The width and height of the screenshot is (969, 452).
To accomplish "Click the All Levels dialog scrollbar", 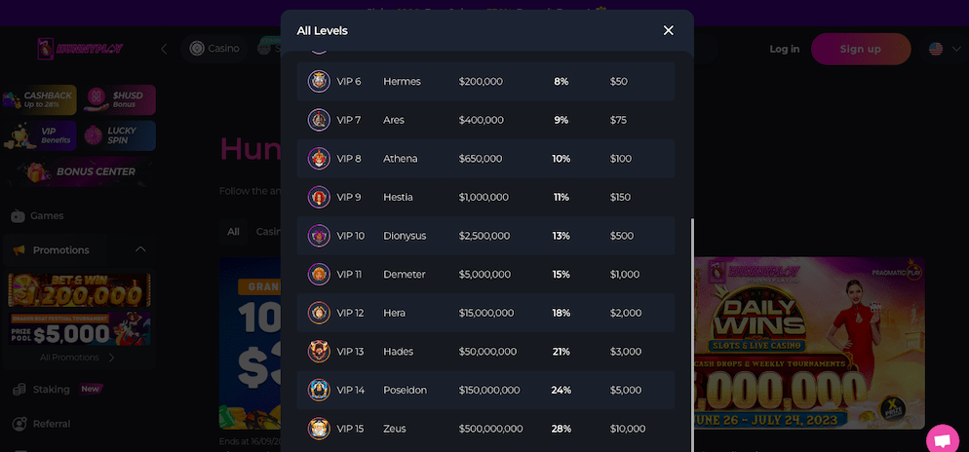I will pyautogui.click(x=691, y=335).
